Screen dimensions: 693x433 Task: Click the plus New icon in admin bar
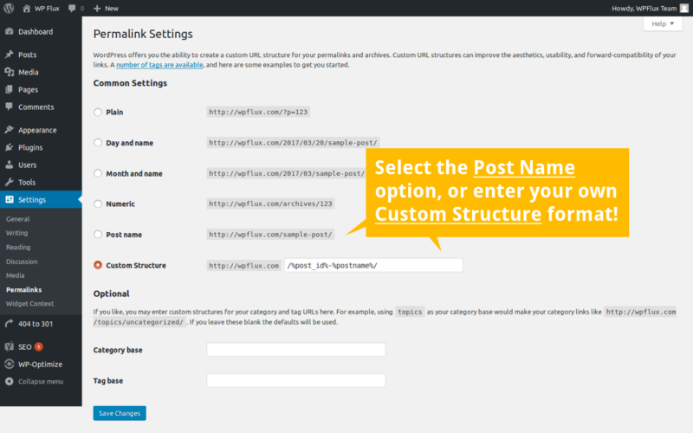tap(97, 9)
